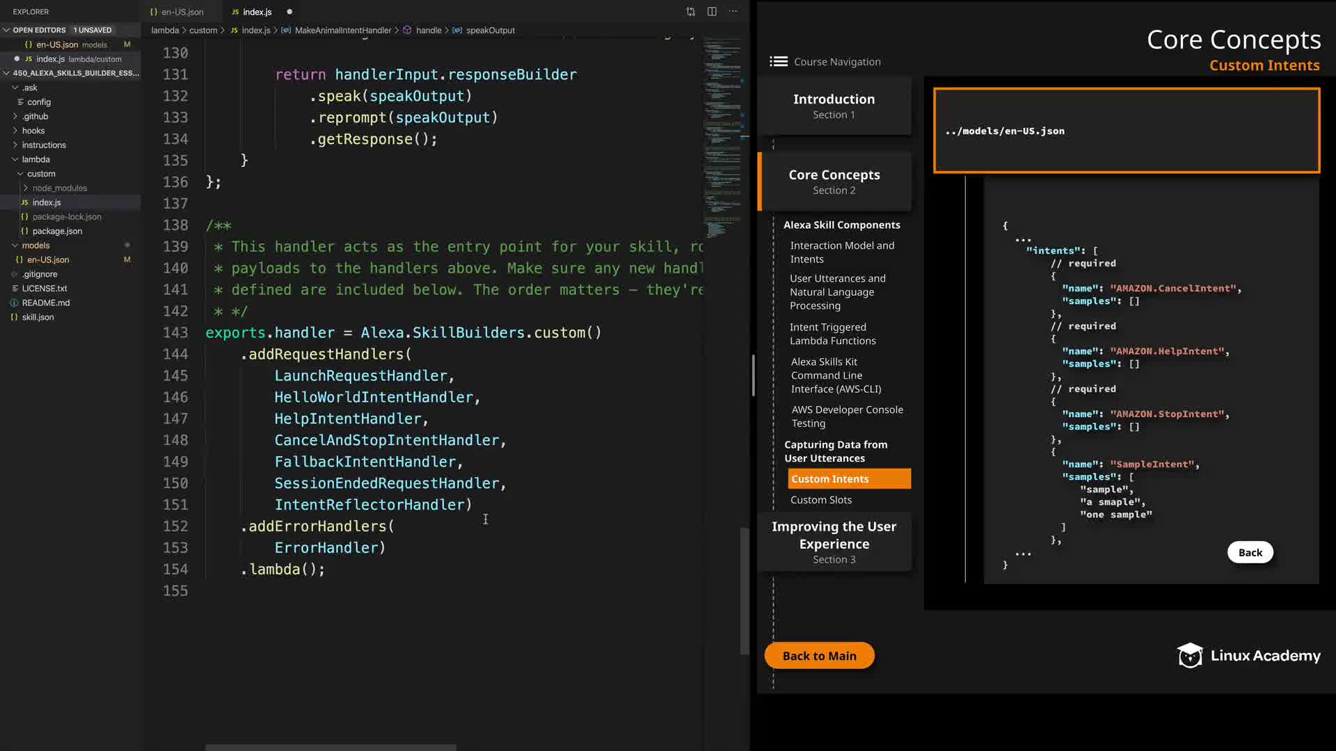Click the Back to Main button
Screen dimensions: 1336x751
[x=819, y=656]
